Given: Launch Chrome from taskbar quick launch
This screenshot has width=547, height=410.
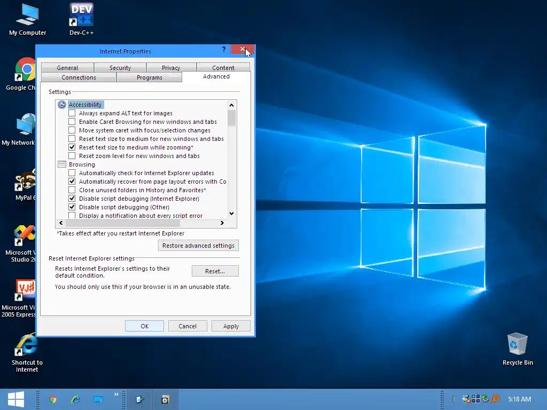Looking at the screenshot, I should (x=53, y=399).
